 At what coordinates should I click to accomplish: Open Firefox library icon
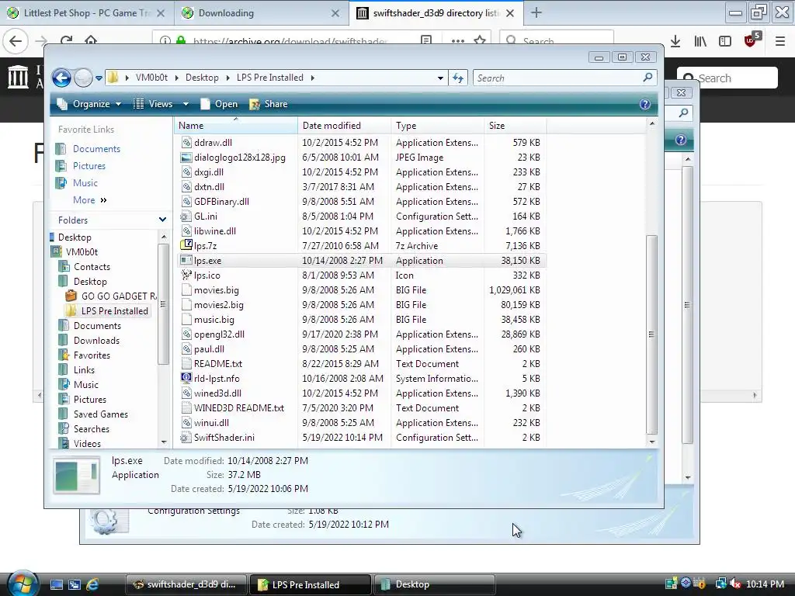click(700, 42)
